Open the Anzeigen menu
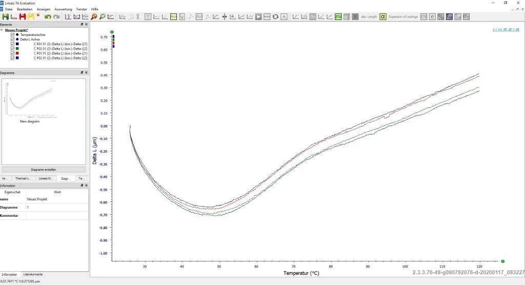This screenshot has height=285, width=525. pos(43,9)
